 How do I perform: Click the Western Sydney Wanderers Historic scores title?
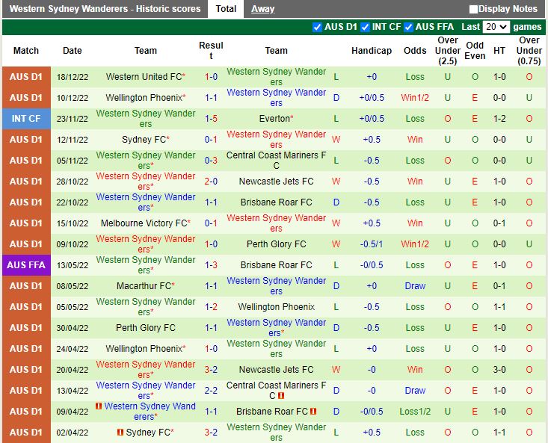pos(105,9)
